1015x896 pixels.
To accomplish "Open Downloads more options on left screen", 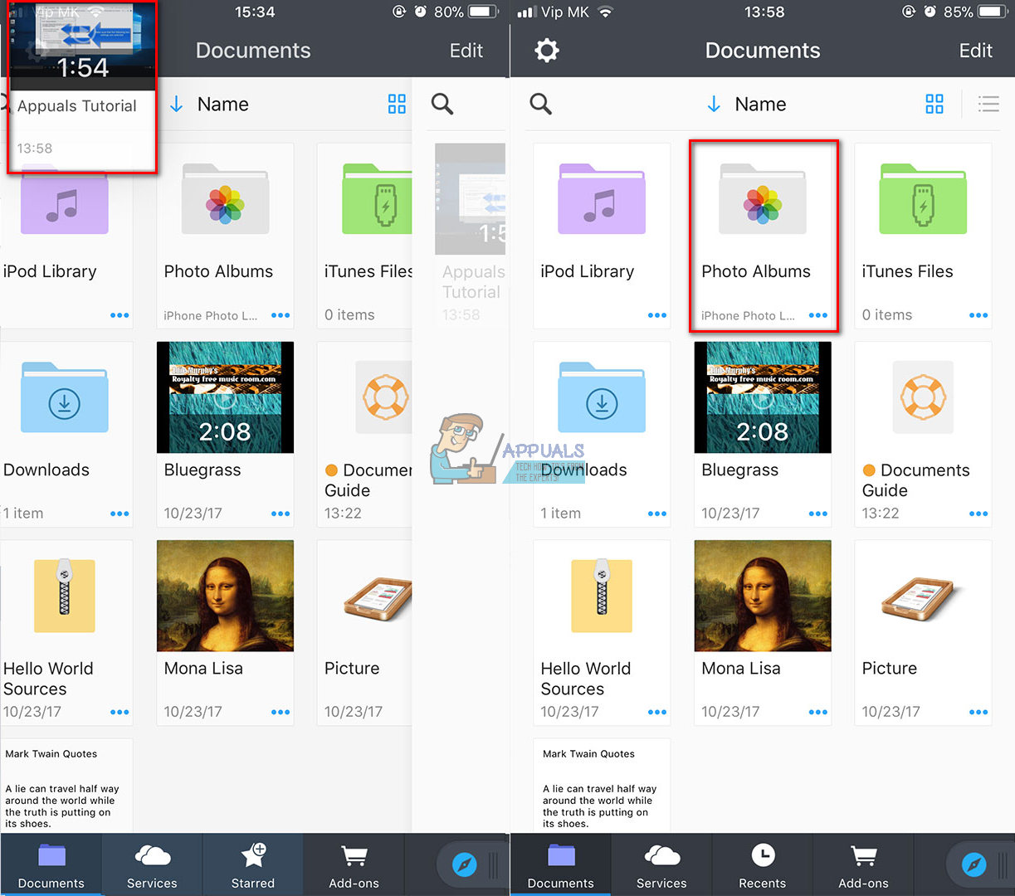I will coord(120,514).
